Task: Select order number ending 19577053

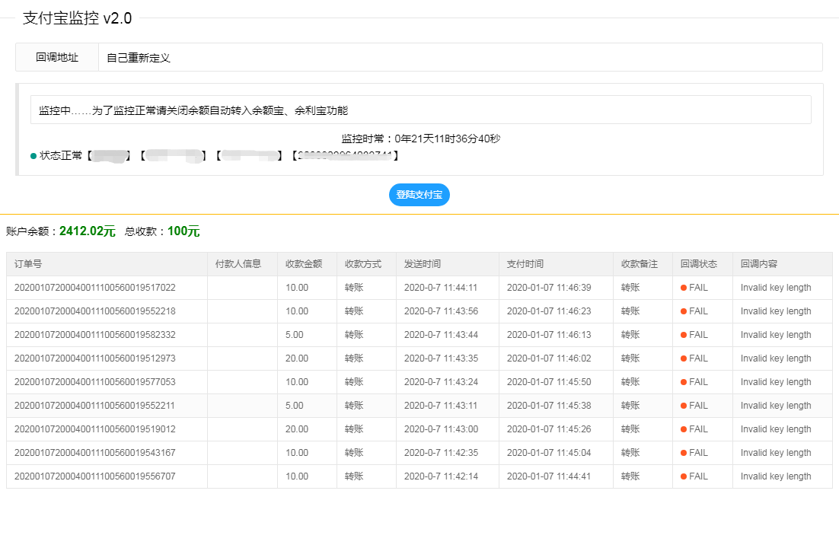Action: 94,381
